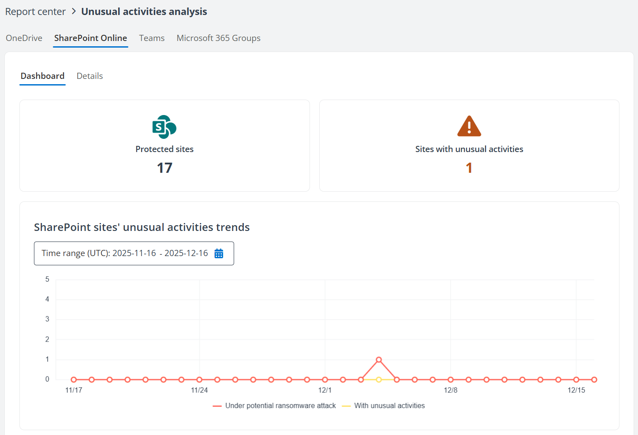Click the 'Unusual activities analysis' page title
The image size is (638, 435).
click(144, 11)
